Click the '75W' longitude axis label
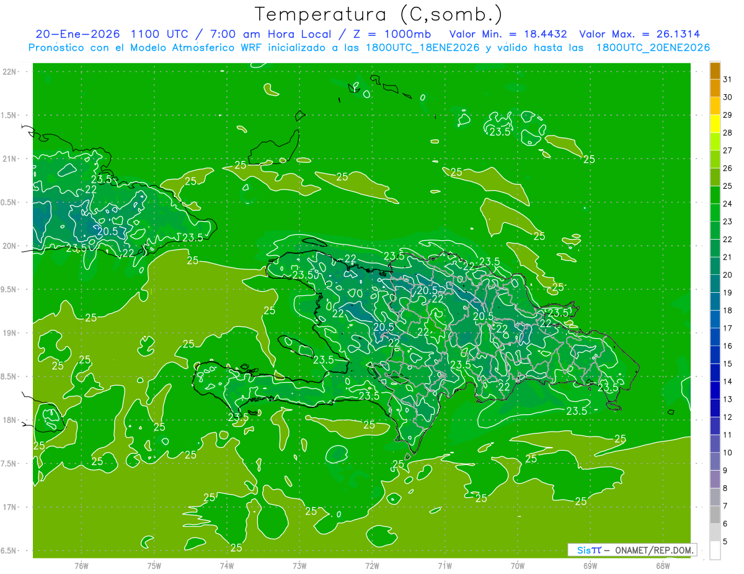The width and height of the screenshot is (744, 574). (x=154, y=565)
